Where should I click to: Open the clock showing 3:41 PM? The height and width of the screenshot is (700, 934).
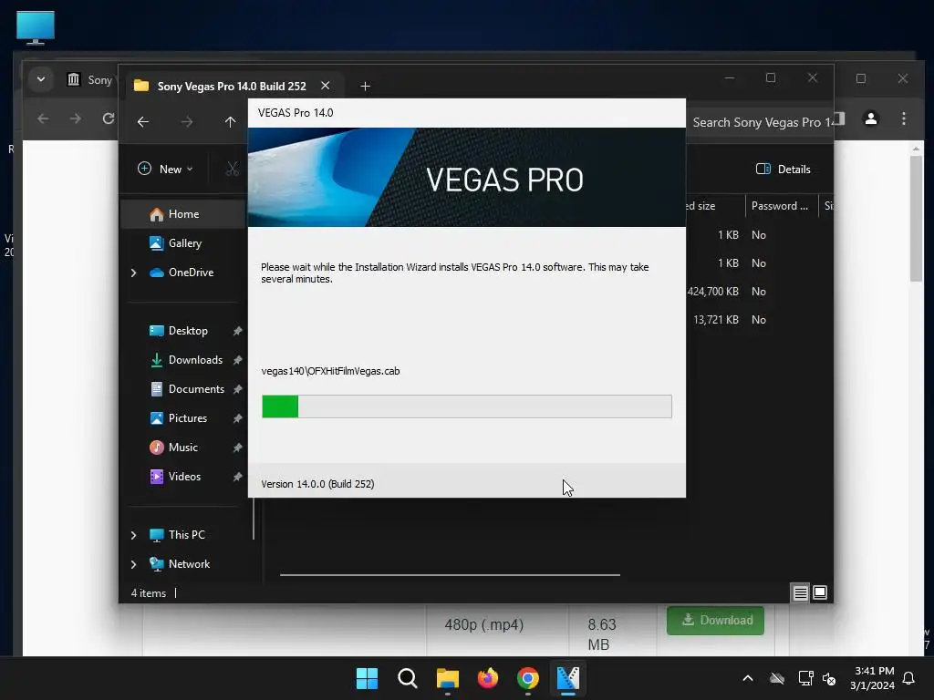(872, 678)
